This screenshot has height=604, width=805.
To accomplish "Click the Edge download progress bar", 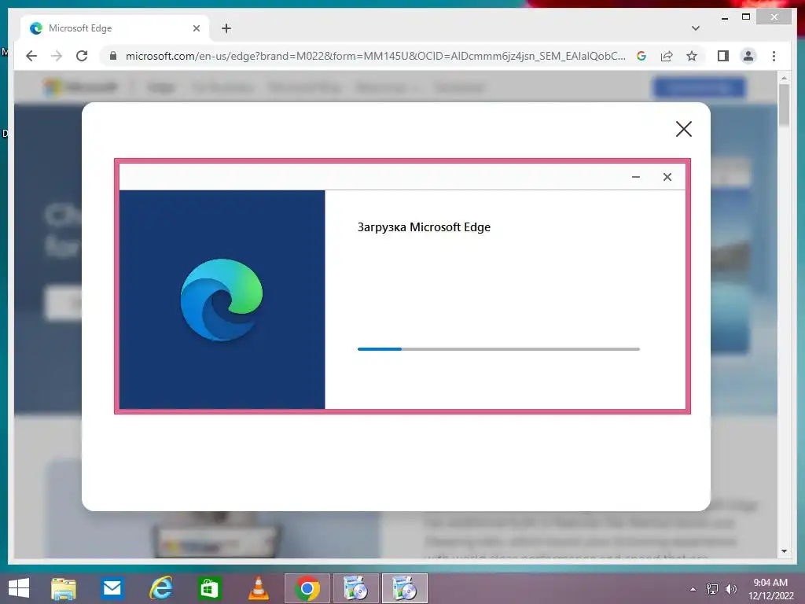I will pyautogui.click(x=498, y=349).
